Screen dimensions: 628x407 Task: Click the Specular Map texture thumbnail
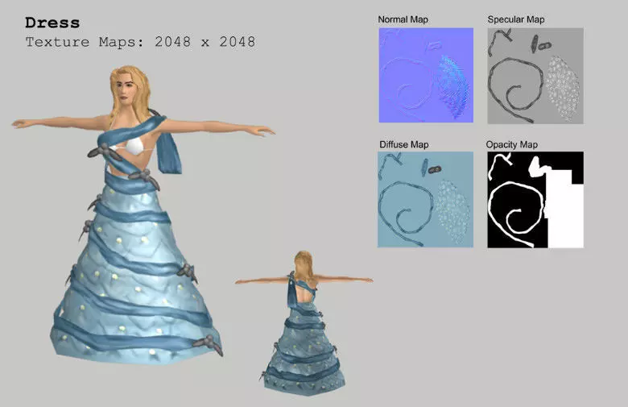coord(535,76)
